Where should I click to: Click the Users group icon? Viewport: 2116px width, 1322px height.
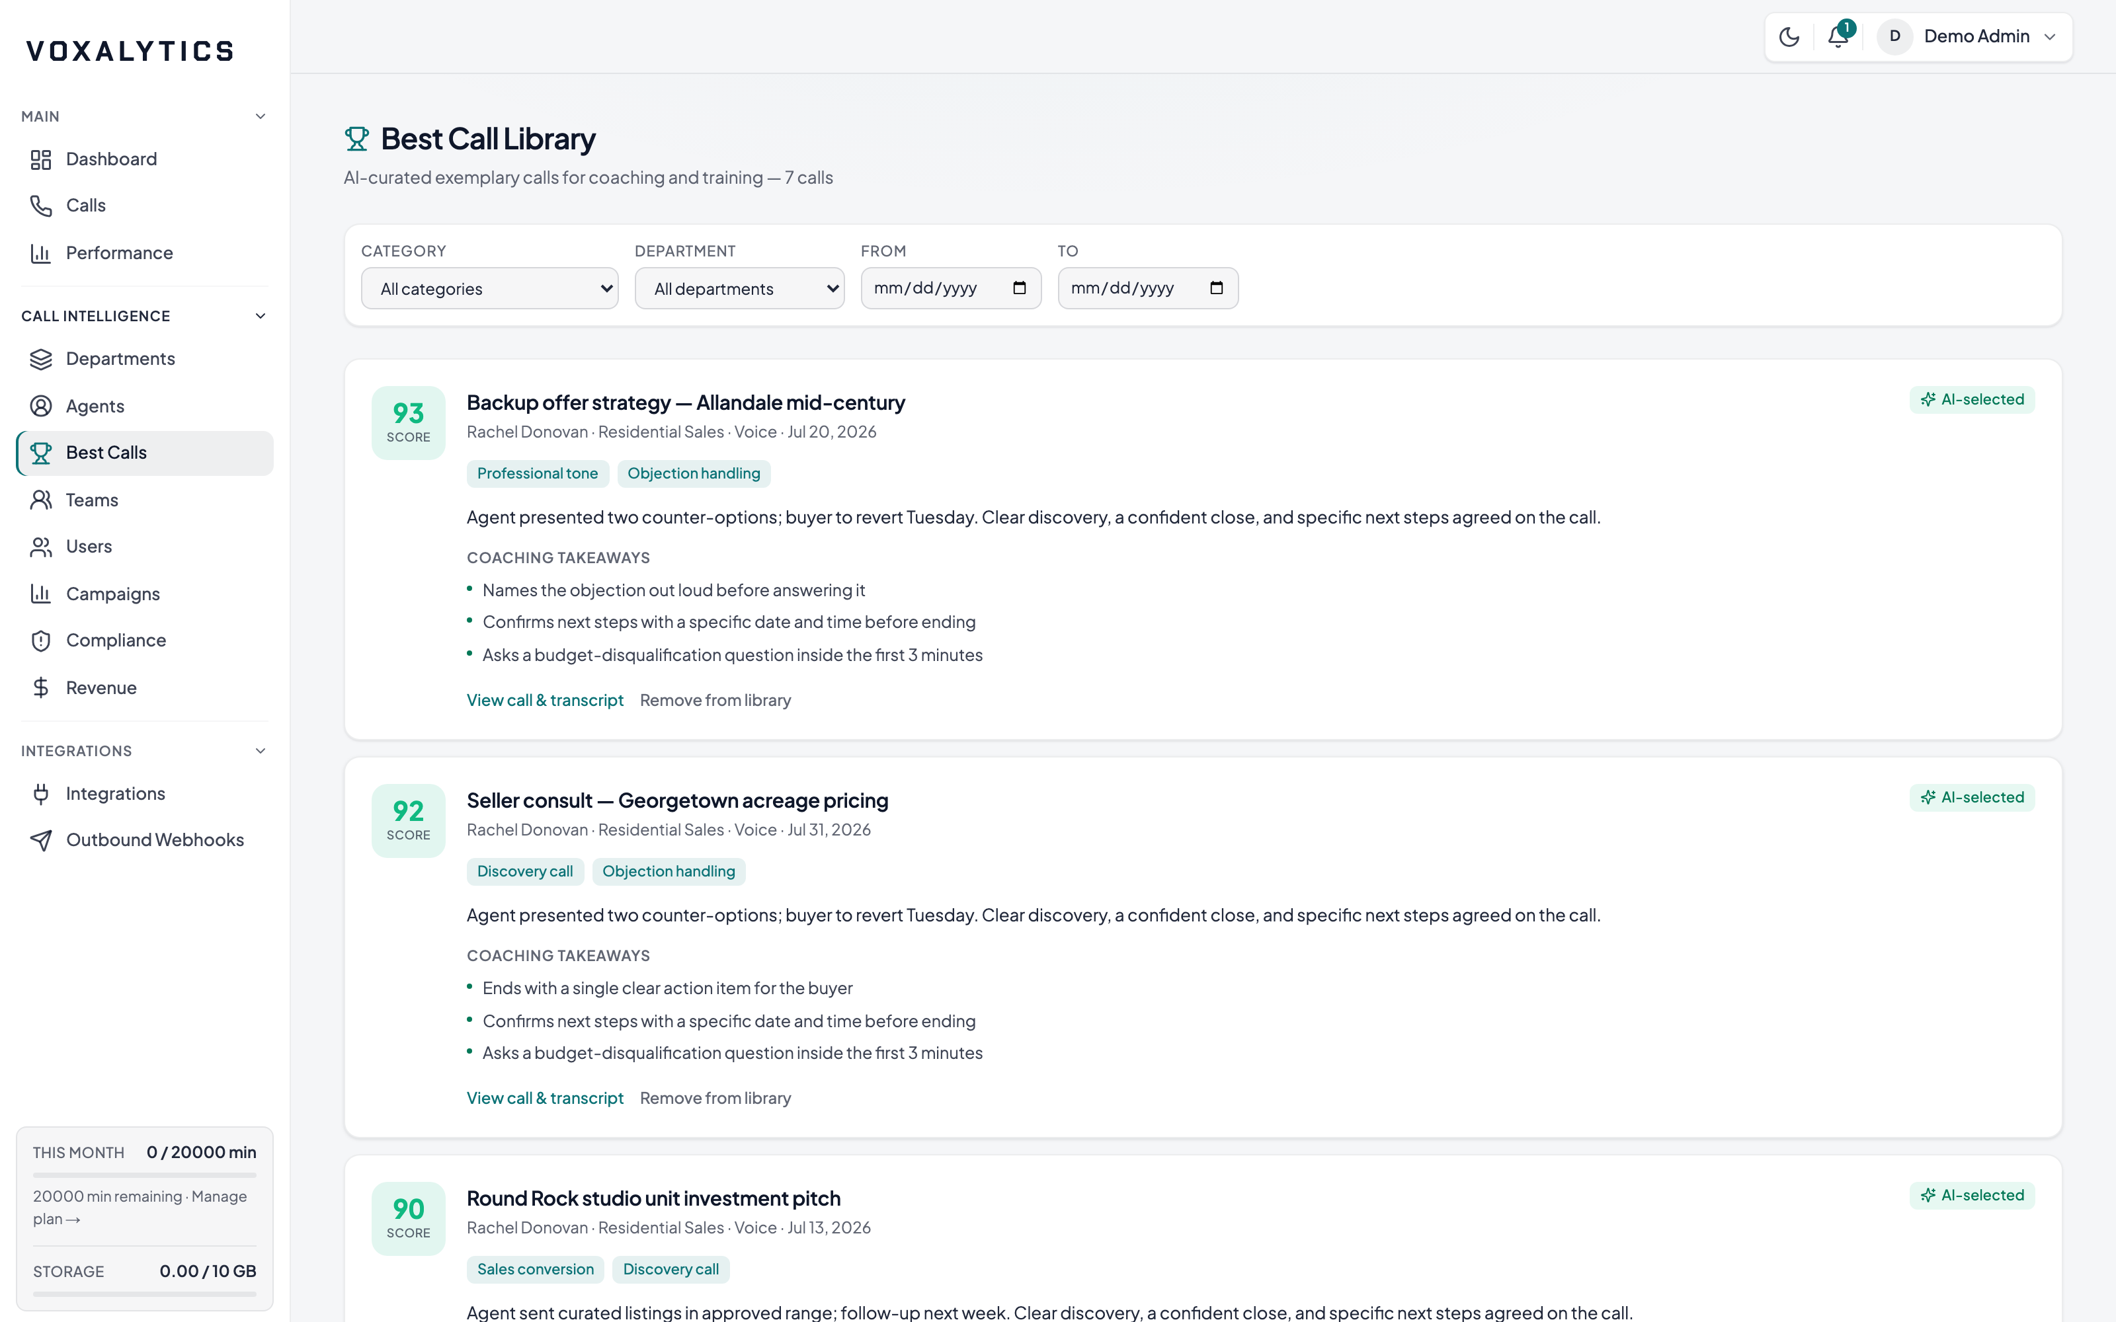click(41, 547)
